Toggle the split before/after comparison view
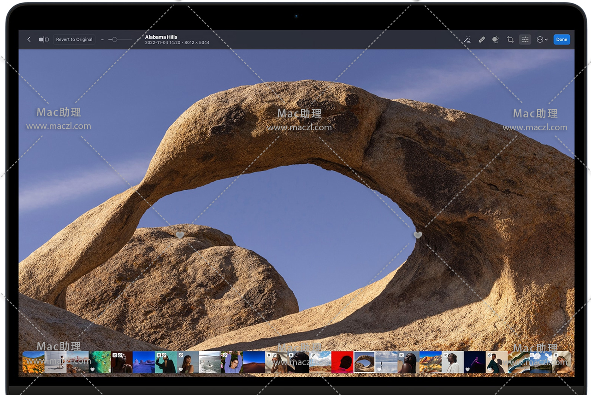Image resolution: width=591 pixels, height=395 pixels. point(44,40)
